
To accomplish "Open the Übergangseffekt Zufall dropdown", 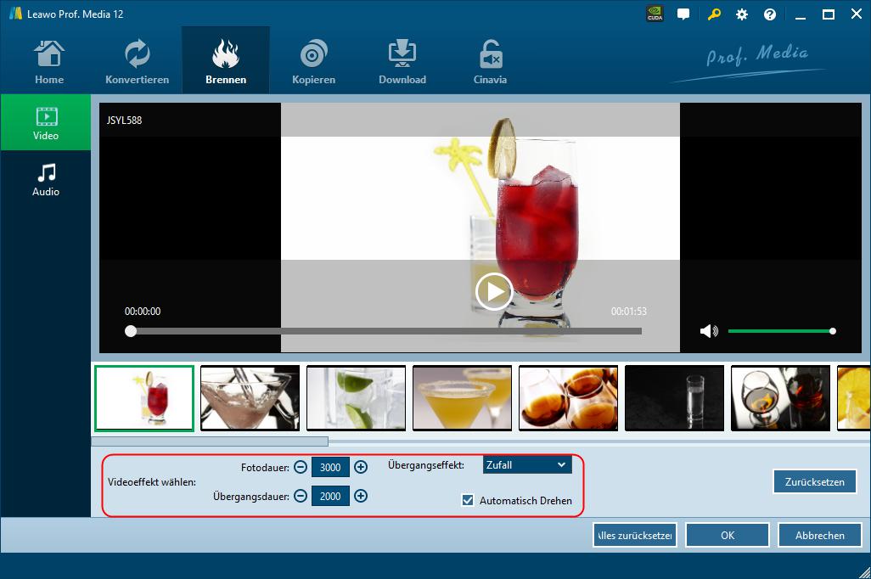I will tap(527, 465).
